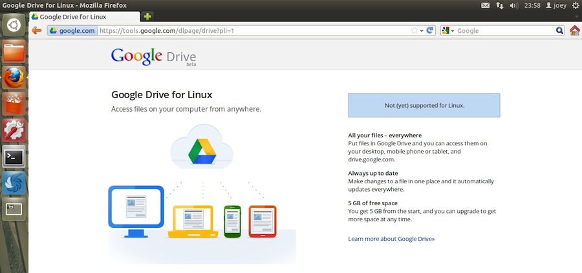Click 'Google Drive for Linux' heading
582x273 pixels.
click(x=162, y=95)
